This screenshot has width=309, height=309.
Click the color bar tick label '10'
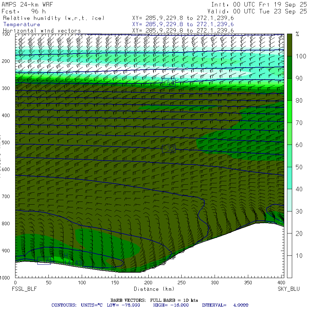click(299, 255)
